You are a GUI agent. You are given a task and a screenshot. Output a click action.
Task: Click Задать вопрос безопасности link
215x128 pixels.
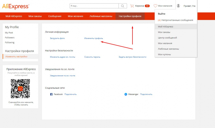click(x=132, y=57)
